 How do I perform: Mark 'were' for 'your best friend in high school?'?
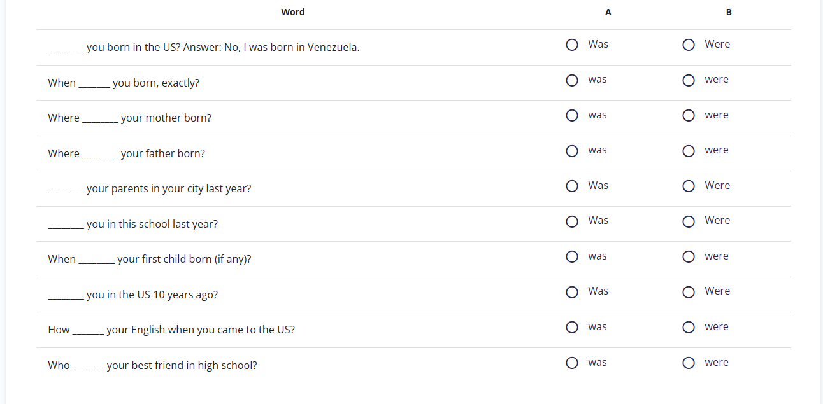(689, 363)
